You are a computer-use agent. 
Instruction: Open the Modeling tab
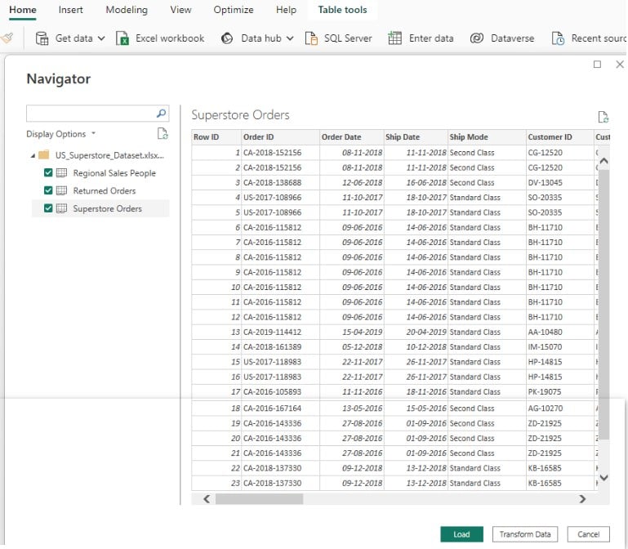tap(127, 10)
